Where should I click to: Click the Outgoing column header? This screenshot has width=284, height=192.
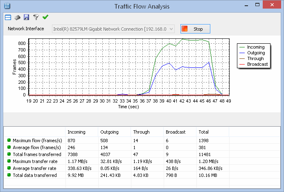109,132
